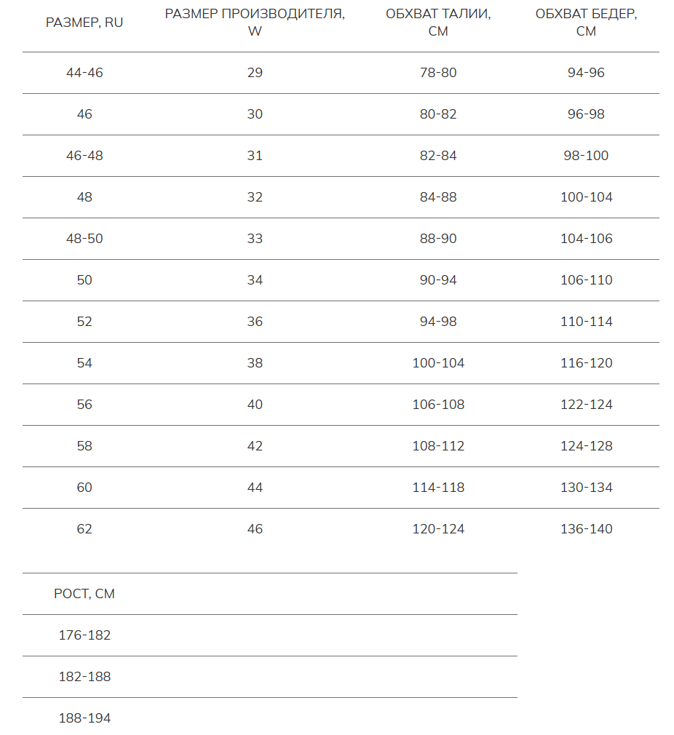Image resolution: width=674 pixels, height=735 pixels.
Task: Select the 46-48 RU size cell
Action: tap(84, 156)
